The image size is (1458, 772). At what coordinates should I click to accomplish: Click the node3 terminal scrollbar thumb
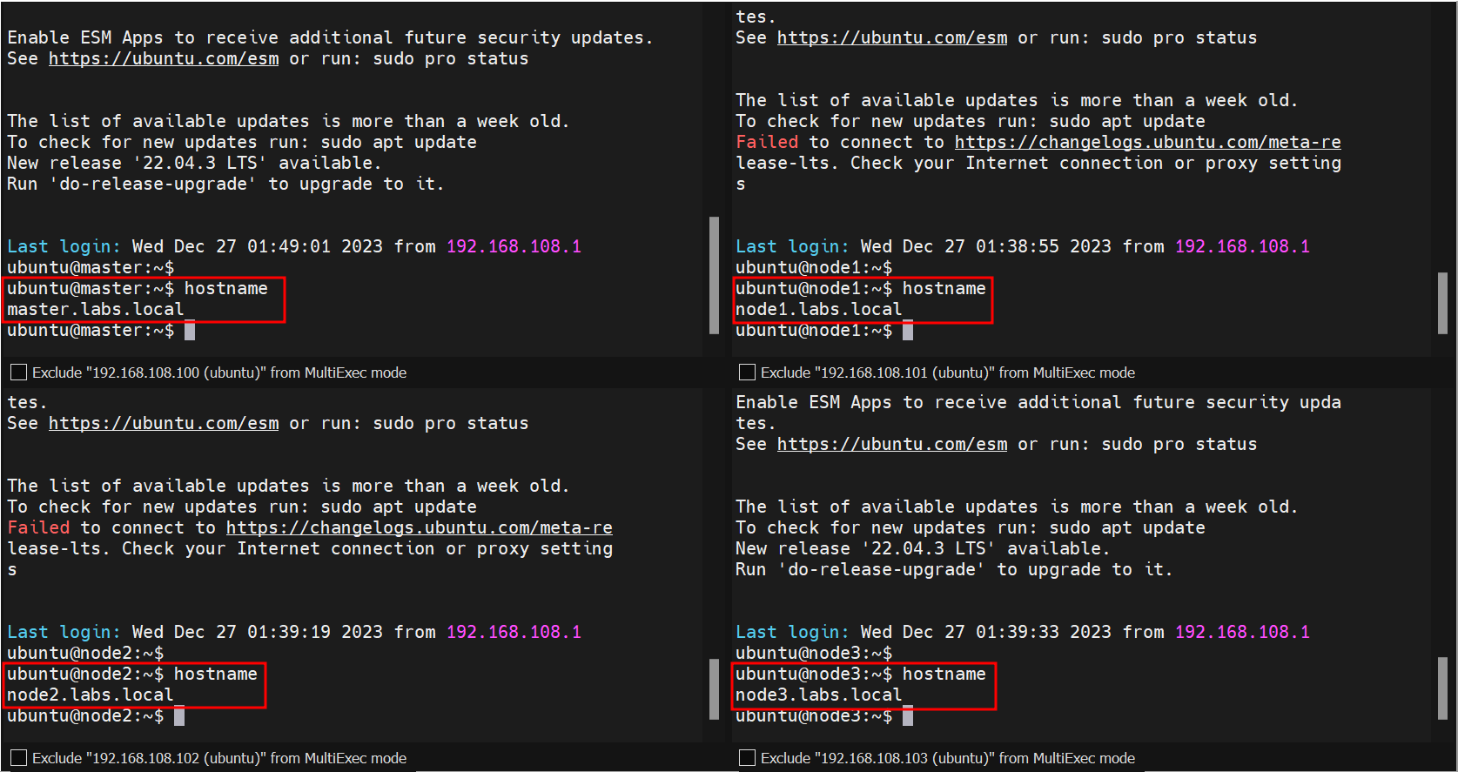[1442, 688]
